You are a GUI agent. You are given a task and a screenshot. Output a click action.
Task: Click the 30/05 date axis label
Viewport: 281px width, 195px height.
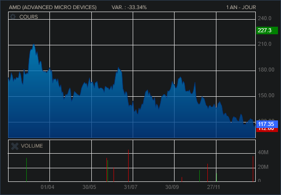89,187
